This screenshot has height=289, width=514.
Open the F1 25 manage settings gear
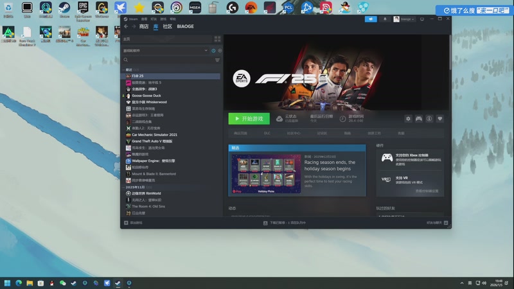pos(408,119)
